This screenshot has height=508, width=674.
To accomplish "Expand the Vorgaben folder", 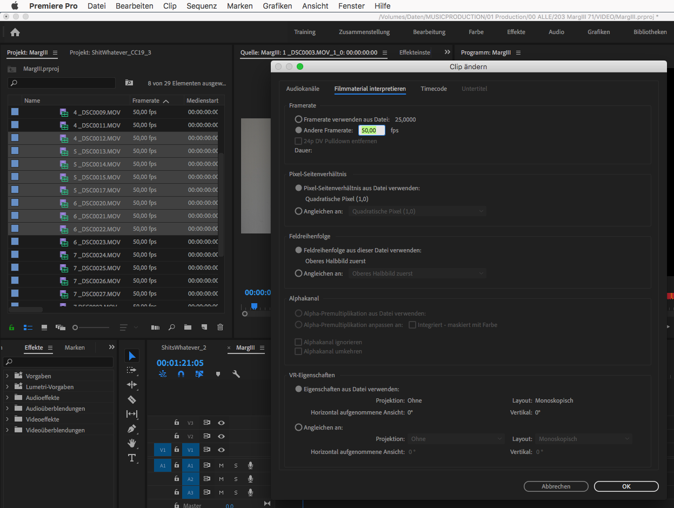I will click(x=8, y=376).
